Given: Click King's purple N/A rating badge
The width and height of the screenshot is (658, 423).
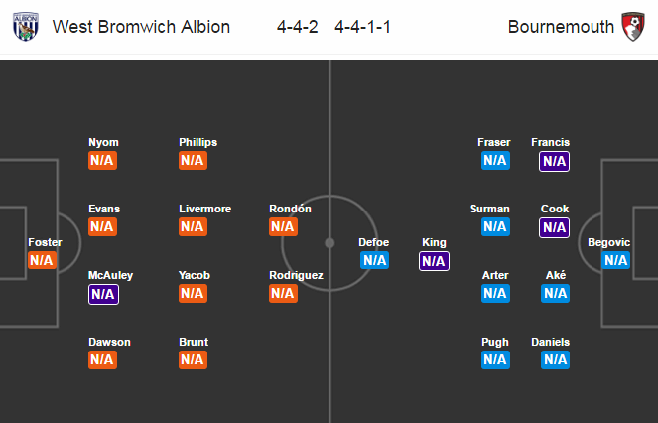Looking at the screenshot, I should click(435, 261).
